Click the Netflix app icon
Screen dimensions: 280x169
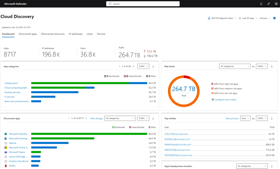click(x=6, y=166)
